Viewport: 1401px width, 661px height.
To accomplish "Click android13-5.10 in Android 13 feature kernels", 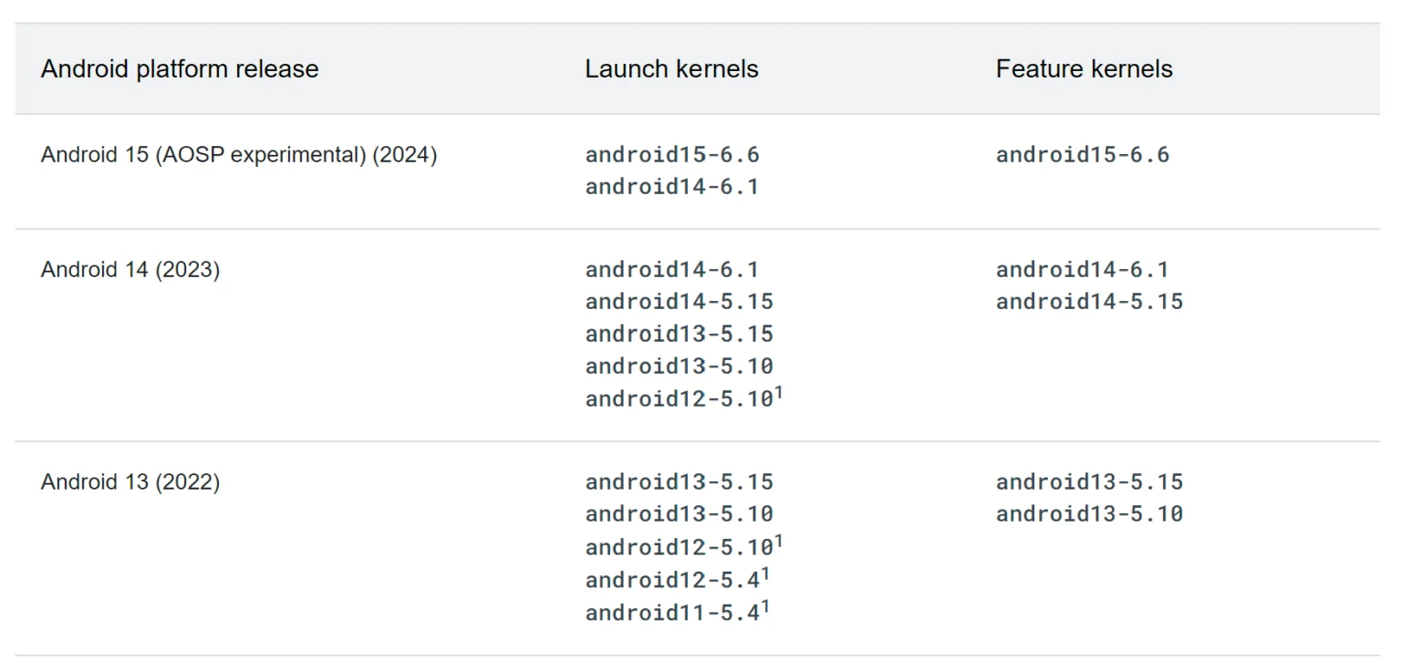I will (x=1089, y=514).
